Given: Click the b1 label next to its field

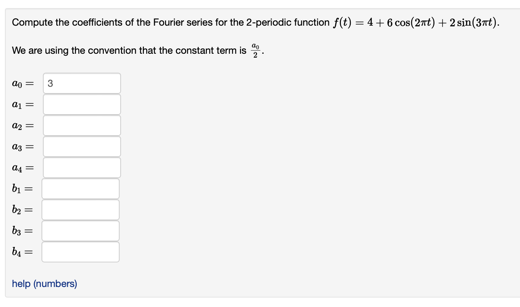Looking at the screenshot, I should coord(21,189).
